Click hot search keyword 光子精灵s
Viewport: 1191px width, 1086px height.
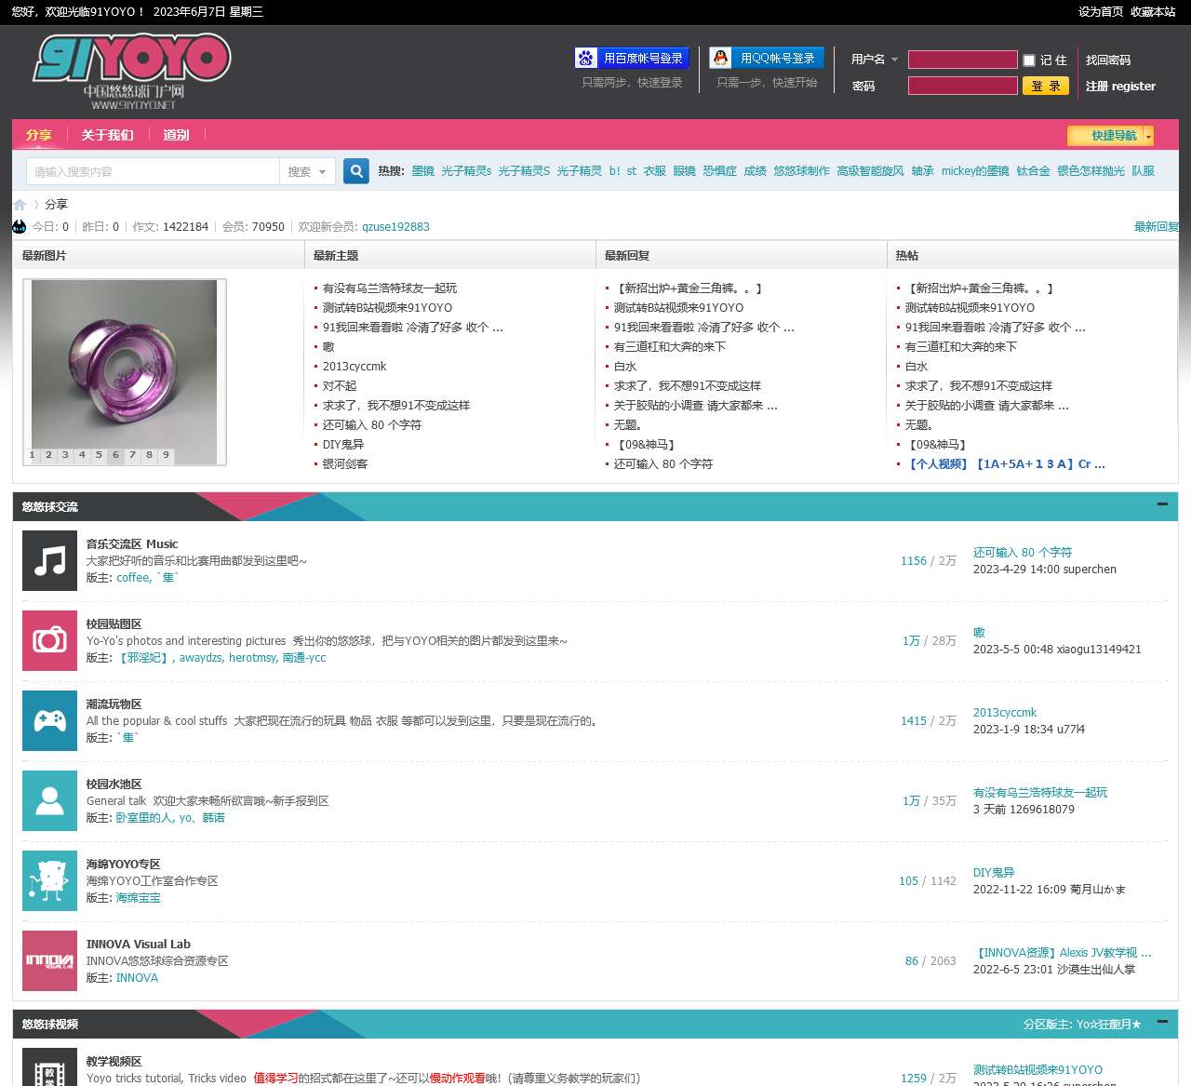coord(466,171)
